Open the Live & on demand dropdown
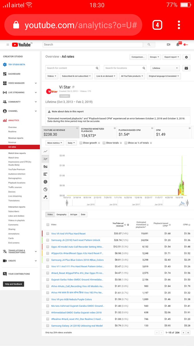 click(106, 76)
